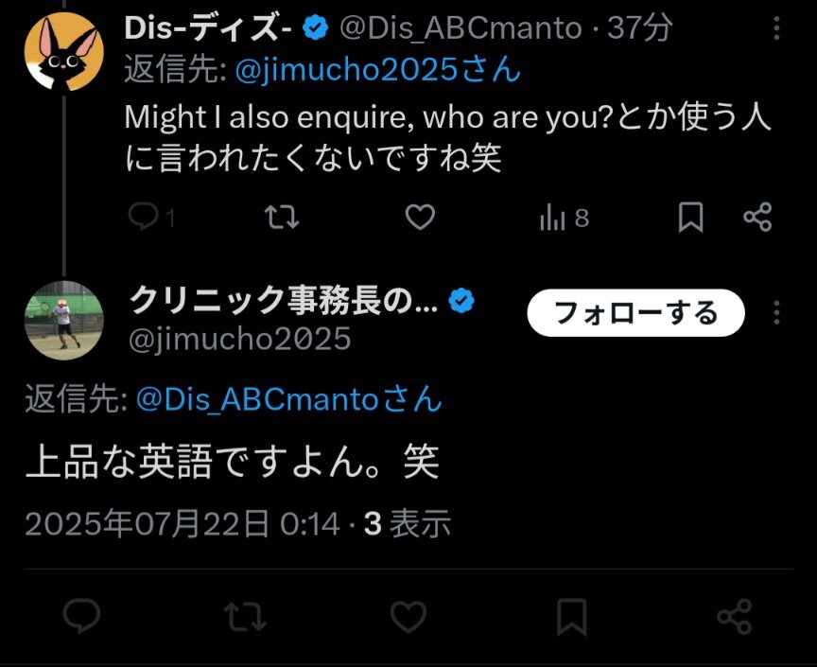Share the Dis-ディズ- tweet

click(x=757, y=217)
